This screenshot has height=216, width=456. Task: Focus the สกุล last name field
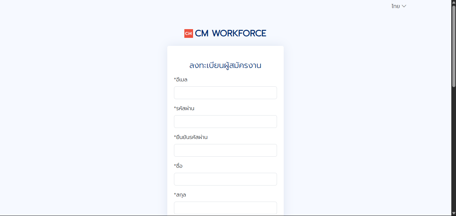click(x=225, y=208)
